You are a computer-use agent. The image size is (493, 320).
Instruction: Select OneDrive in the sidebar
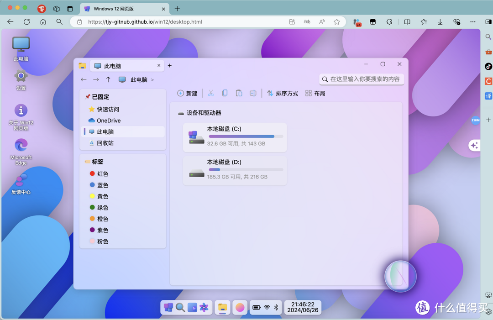point(123,121)
